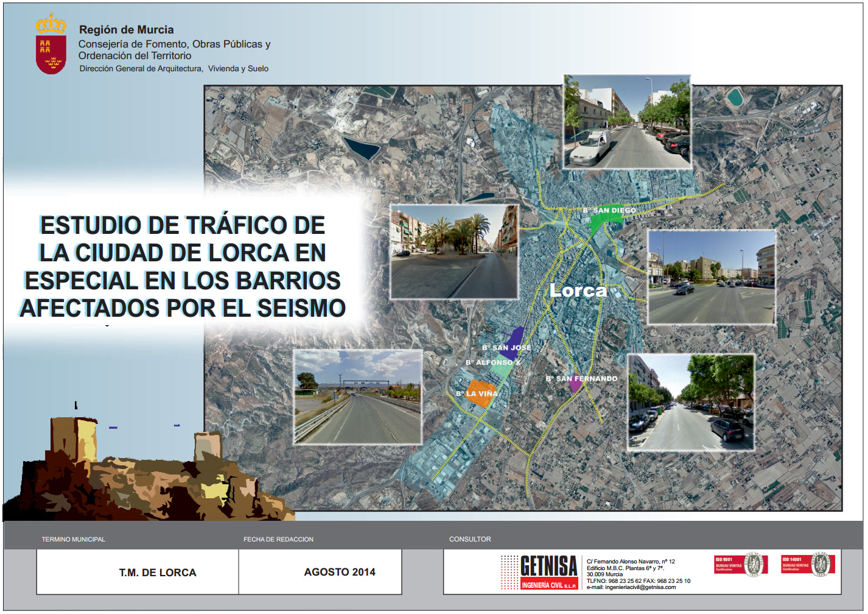Viewport: 868px width, 614px height.
Task: Select the dark blue reservoir on the map
Action: pyautogui.click(x=362, y=147)
